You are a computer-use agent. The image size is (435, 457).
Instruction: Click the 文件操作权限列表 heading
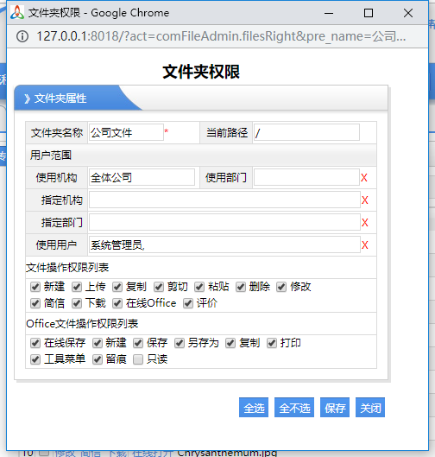(67, 268)
